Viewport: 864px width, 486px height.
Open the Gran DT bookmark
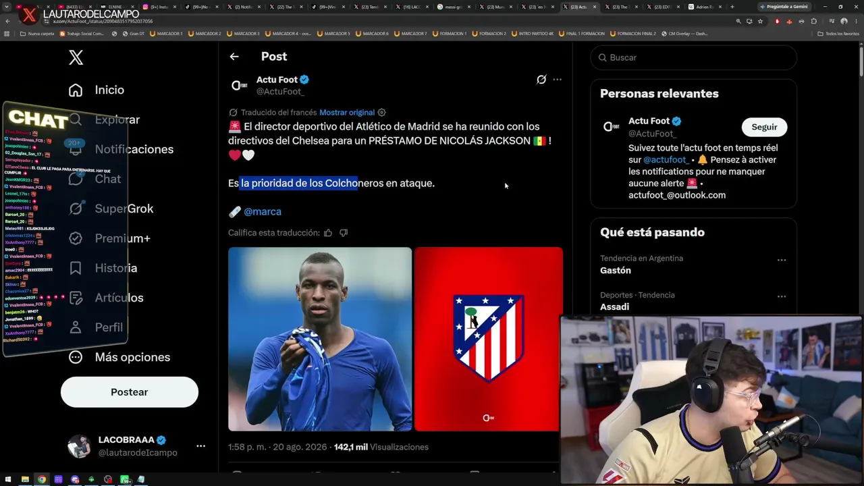(135, 33)
